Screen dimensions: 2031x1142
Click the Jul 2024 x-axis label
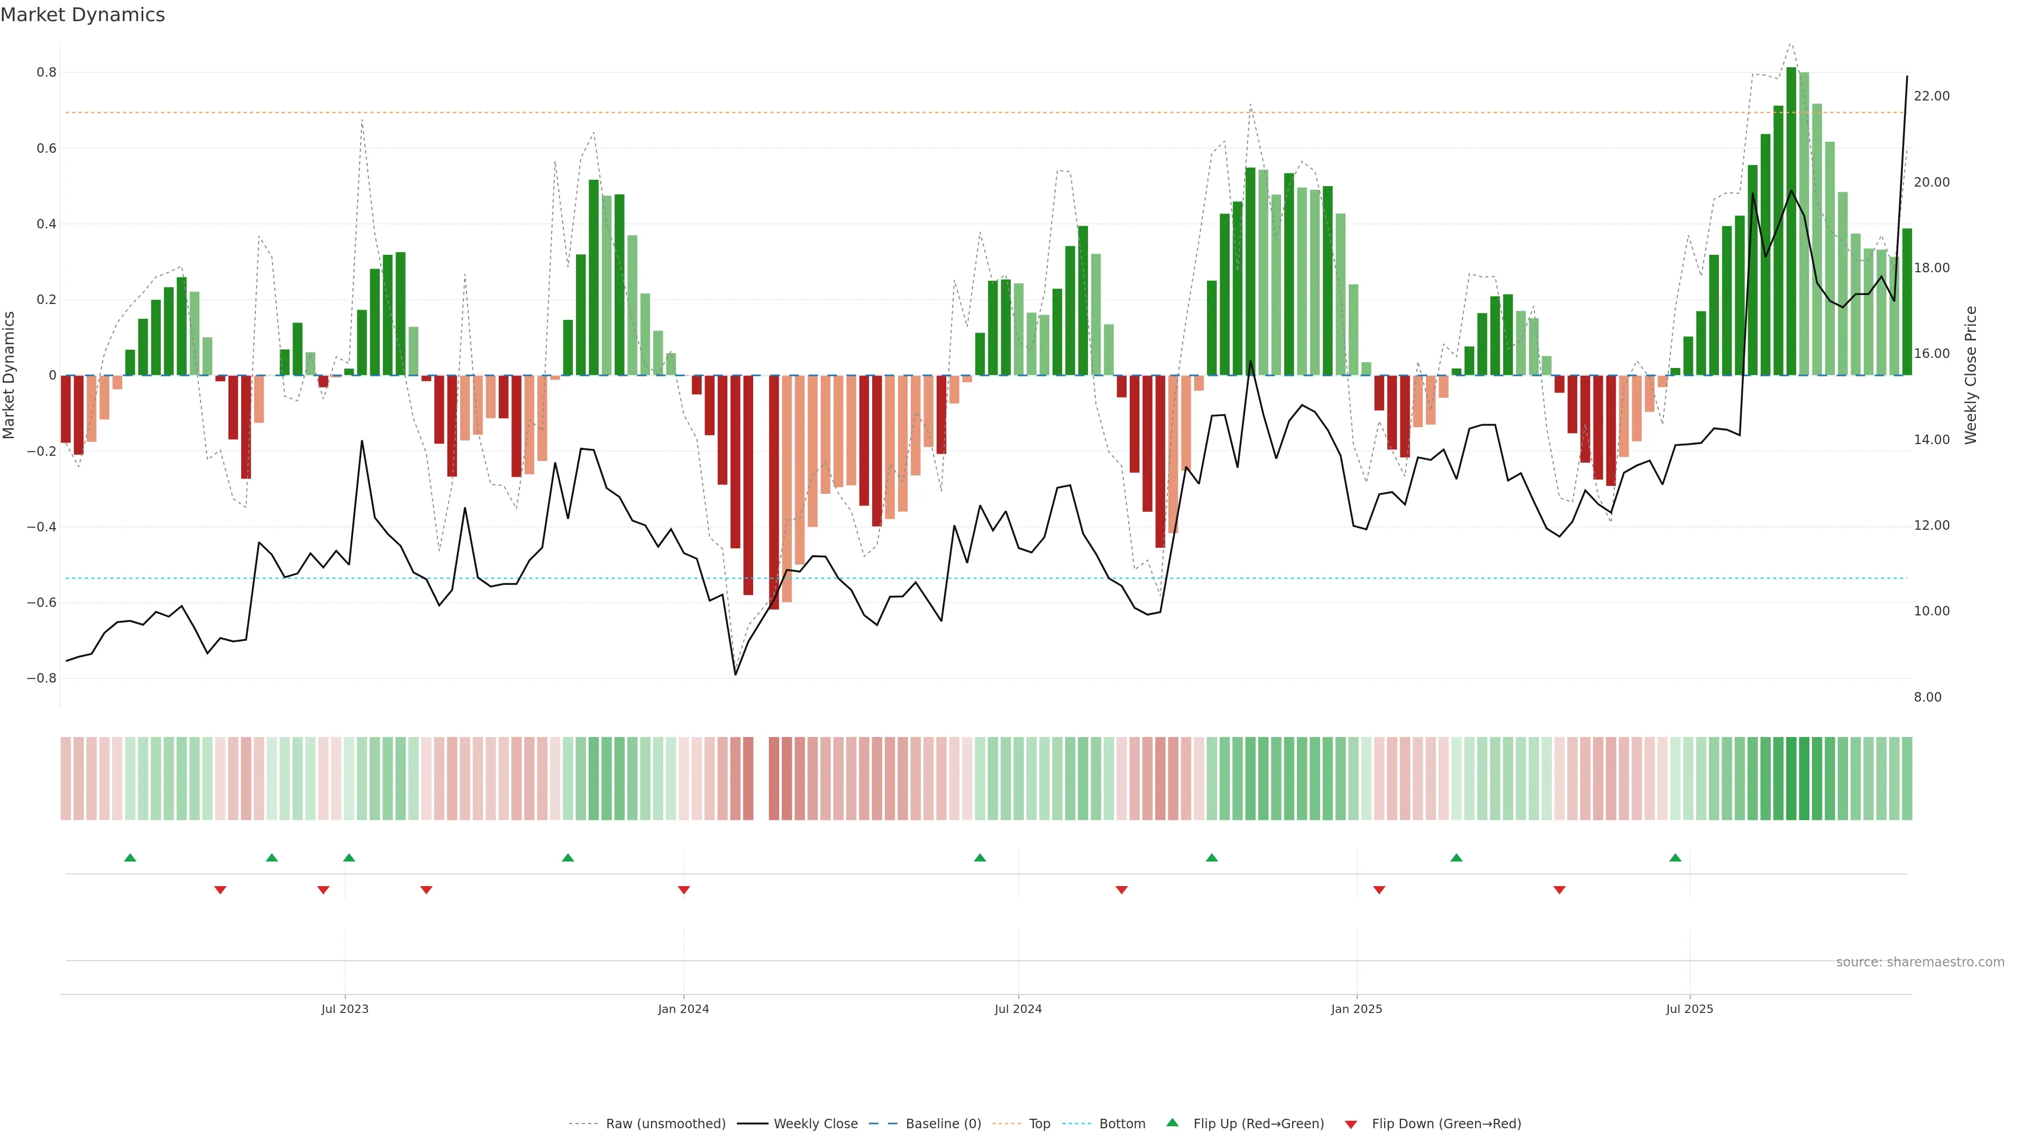[1018, 1009]
